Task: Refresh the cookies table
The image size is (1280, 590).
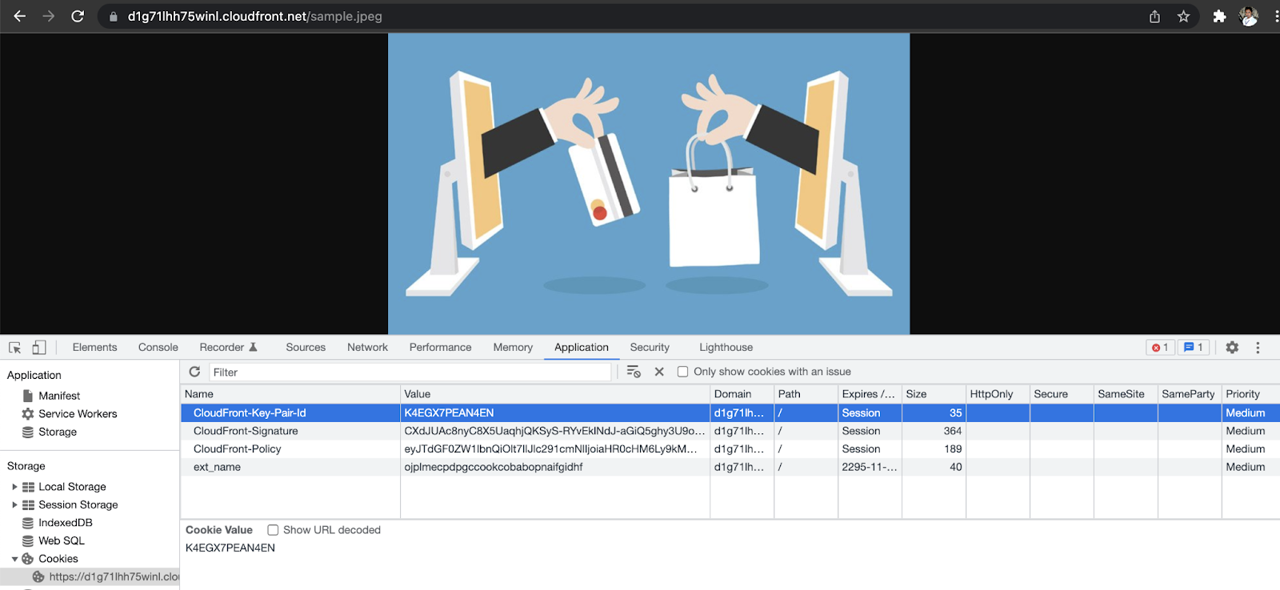Action: 194,372
